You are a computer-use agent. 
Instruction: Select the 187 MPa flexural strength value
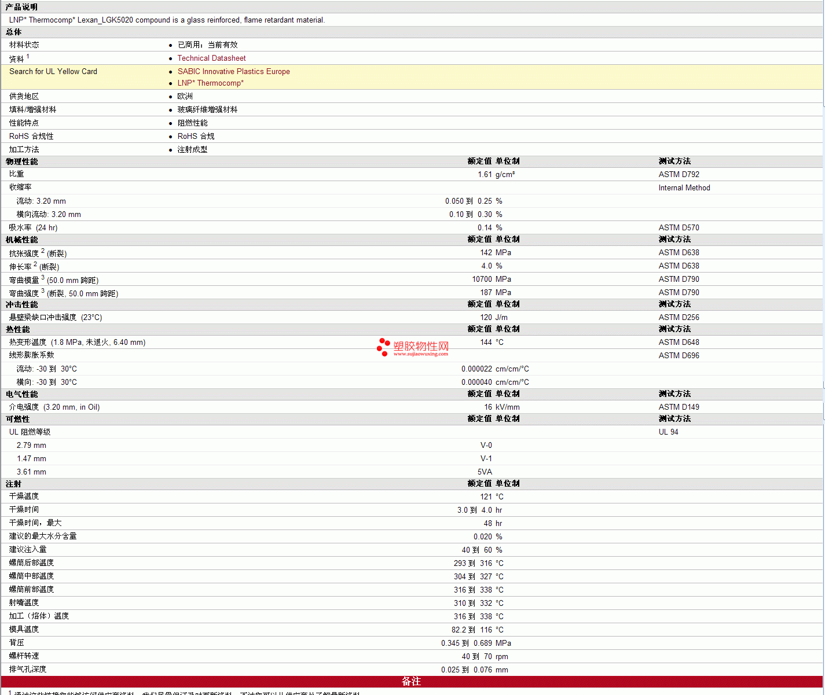coord(496,293)
